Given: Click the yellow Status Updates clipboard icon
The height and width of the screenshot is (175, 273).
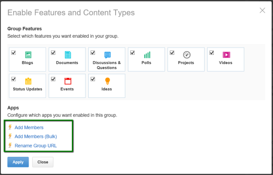Looking at the screenshot, I should pyautogui.click(x=28, y=81).
